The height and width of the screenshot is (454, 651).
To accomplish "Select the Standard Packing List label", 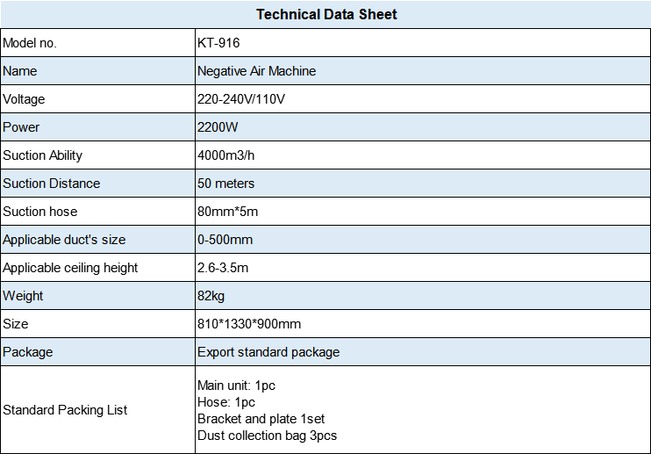I will [65, 410].
